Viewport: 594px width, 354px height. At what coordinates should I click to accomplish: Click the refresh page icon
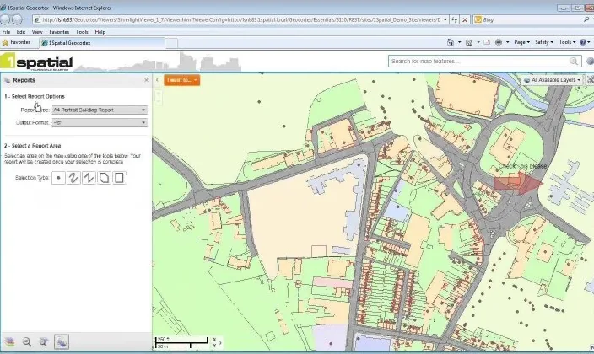point(455,19)
